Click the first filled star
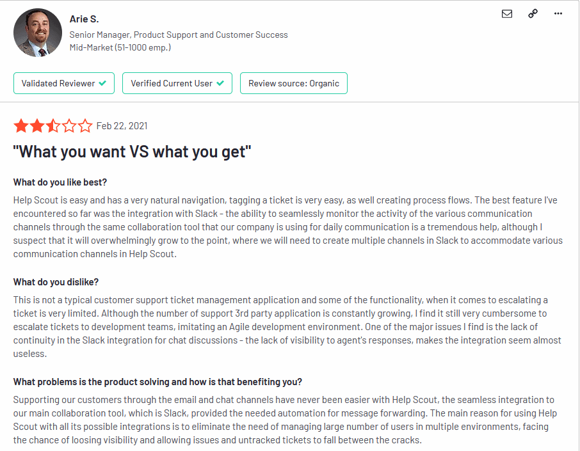The width and height of the screenshot is (580, 451). 21,125
